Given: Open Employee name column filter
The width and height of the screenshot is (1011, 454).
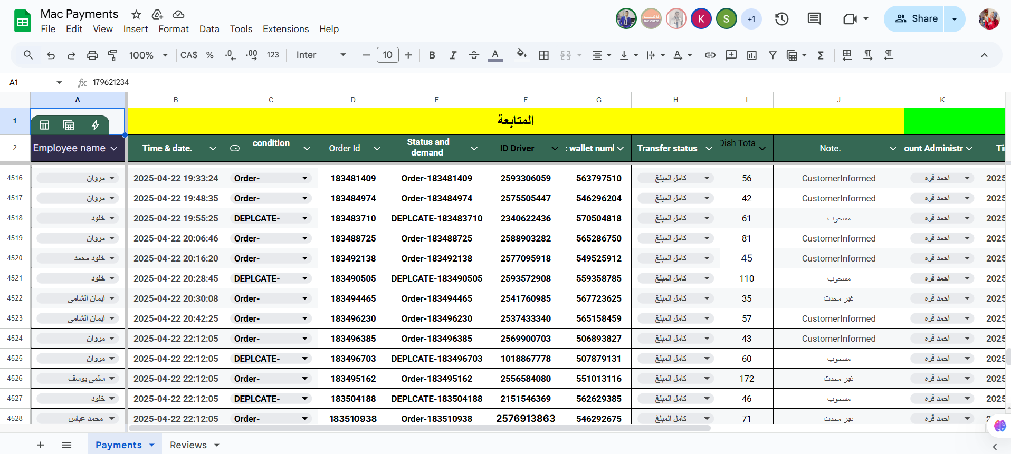Looking at the screenshot, I should (x=113, y=149).
